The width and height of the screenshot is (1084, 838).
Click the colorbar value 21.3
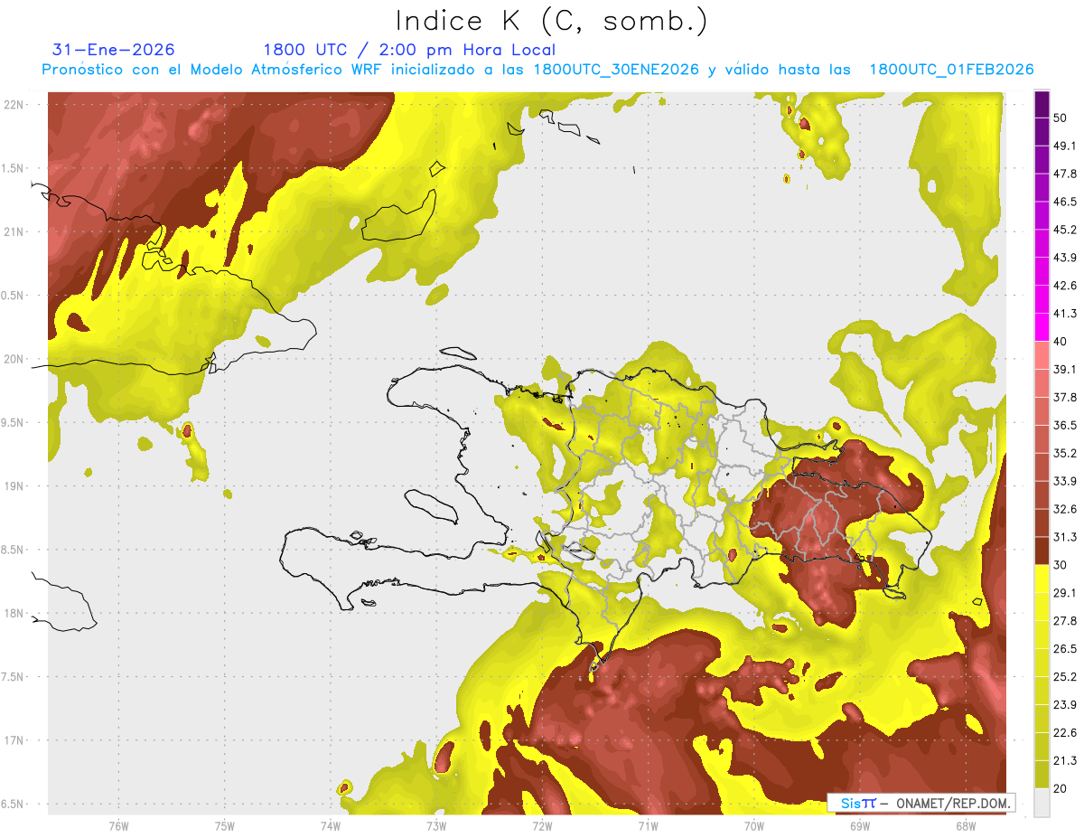(1065, 760)
